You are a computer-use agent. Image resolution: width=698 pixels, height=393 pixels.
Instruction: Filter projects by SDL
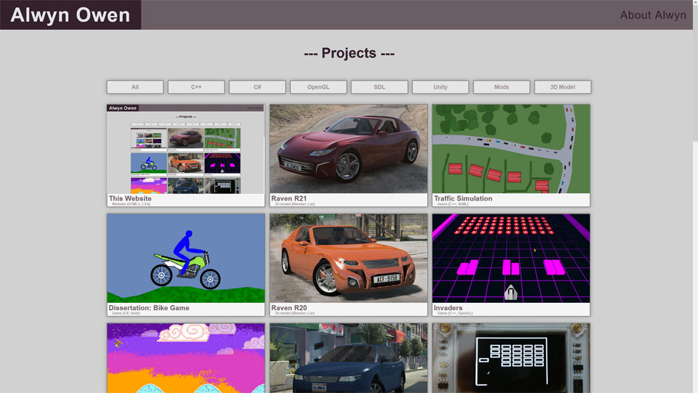click(x=379, y=86)
